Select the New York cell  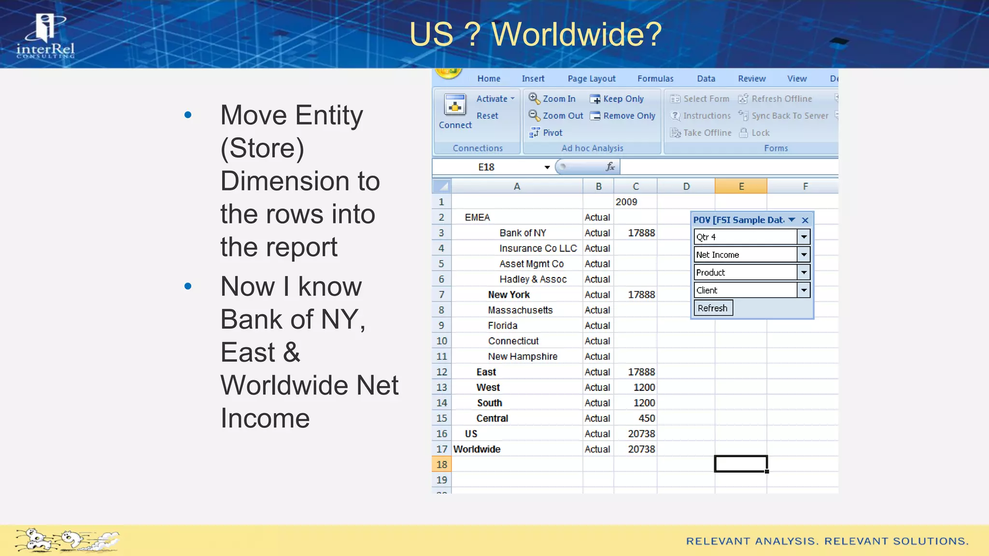coord(517,294)
